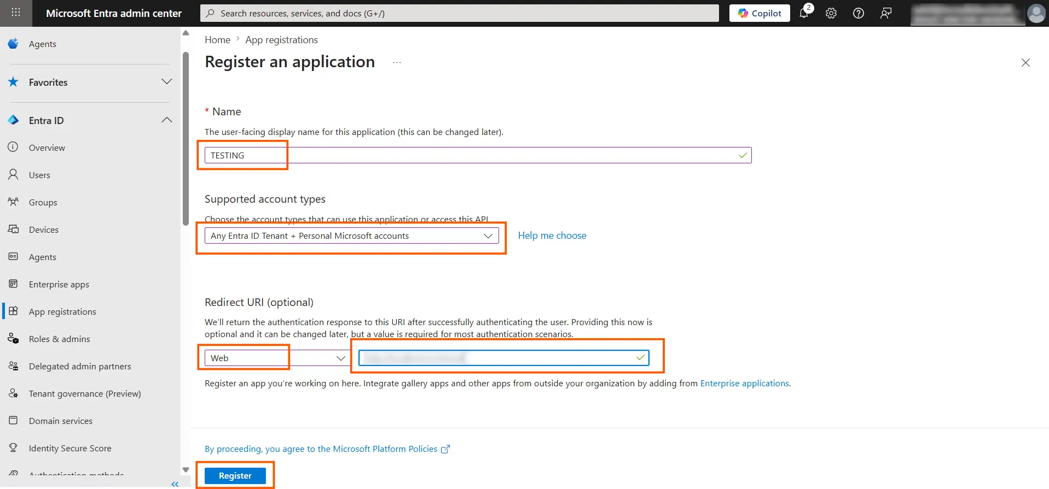Open Supported account types dropdown
Screen dimensions: 1049x489
point(351,235)
